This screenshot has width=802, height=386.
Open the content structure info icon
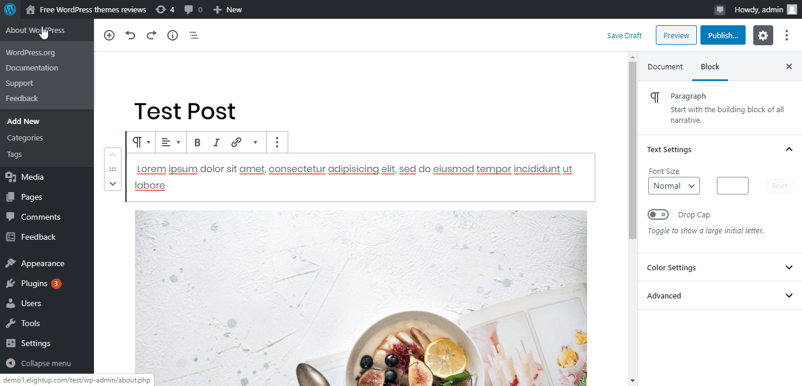(x=173, y=35)
